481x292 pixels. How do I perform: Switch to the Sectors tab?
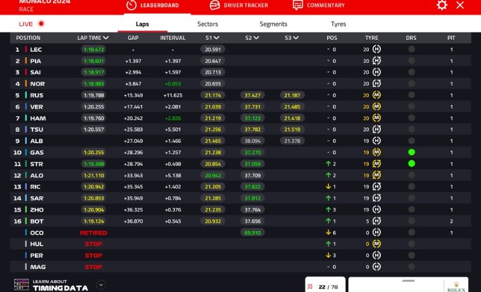pos(207,24)
